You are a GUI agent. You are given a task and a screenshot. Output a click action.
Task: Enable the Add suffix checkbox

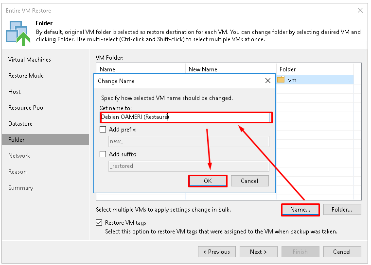point(103,154)
